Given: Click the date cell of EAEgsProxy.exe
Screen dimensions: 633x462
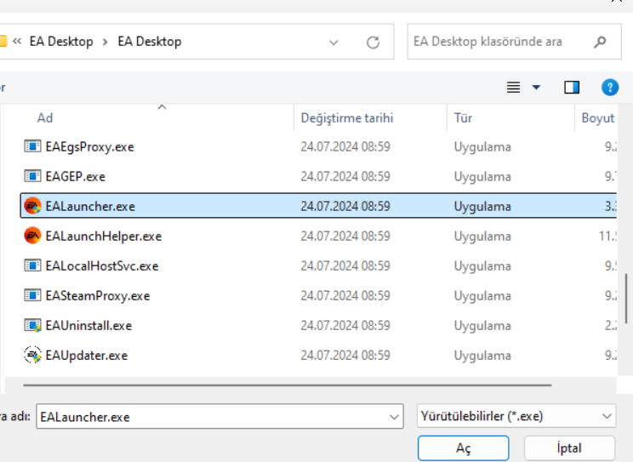Looking at the screenshot, I should pyautogui.click(x=345, y=147).
